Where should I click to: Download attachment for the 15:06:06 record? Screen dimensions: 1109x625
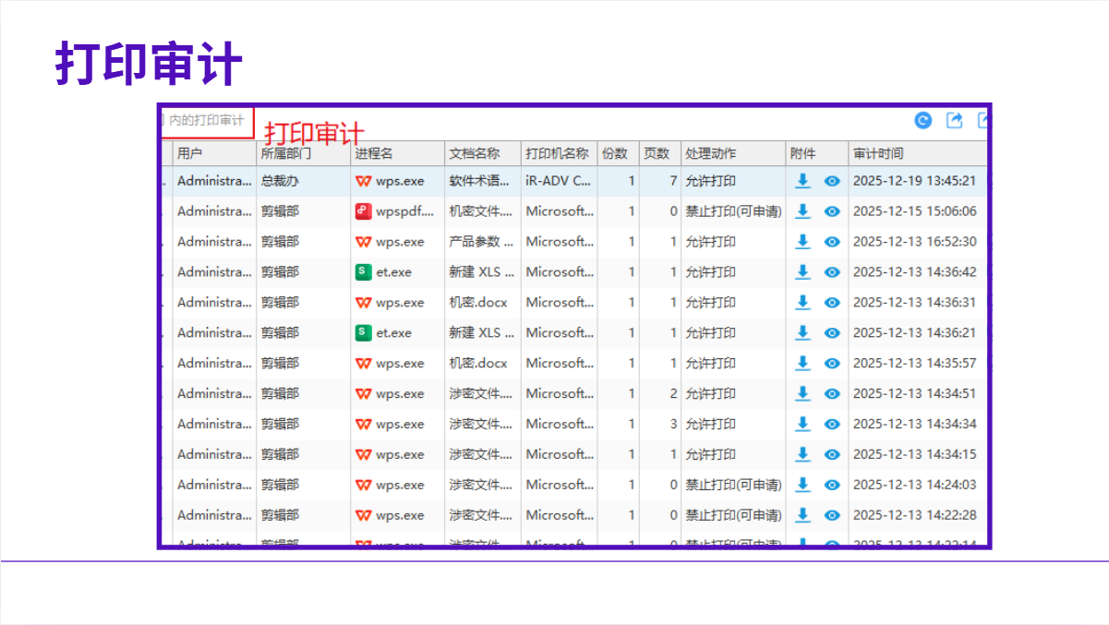click(802, 211)
